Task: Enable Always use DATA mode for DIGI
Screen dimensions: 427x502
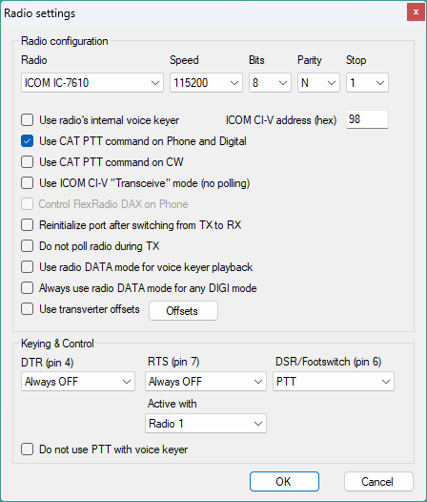Action: (x=28, y=288)
